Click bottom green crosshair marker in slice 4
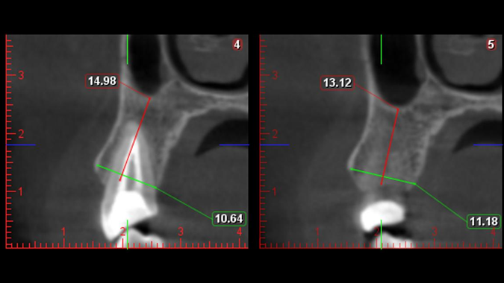 pyautogui.click(x=127, y=235)
